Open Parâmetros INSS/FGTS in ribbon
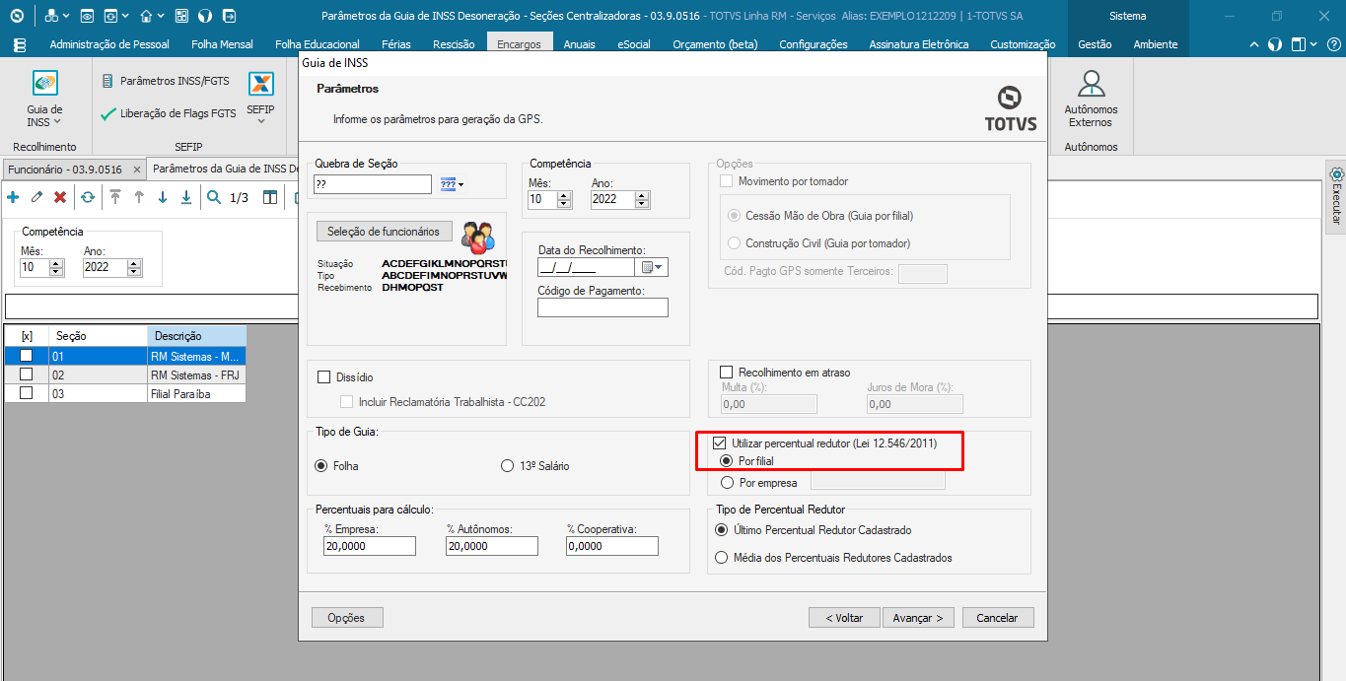The height and width of the screenshot is (681, 1346). [x=166, y=81]
